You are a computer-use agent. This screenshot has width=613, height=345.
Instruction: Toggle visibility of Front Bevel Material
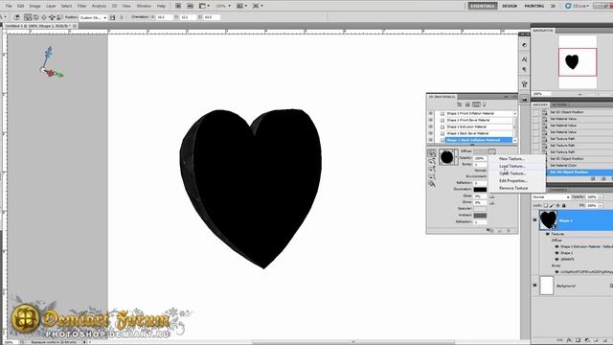click(431, 120)
